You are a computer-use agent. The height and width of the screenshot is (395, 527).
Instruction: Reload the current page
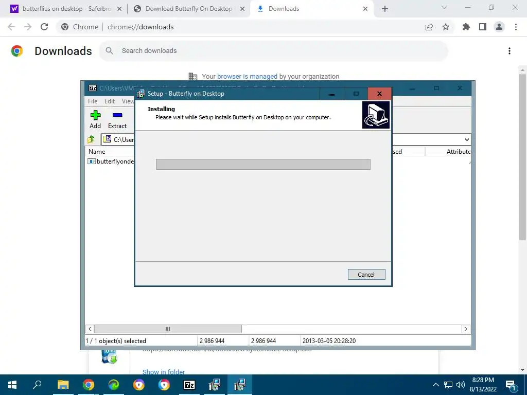tap(44, 27)
